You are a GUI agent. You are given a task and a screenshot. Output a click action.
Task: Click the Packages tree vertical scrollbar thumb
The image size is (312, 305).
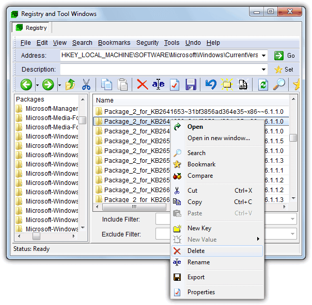click(82, 120)
